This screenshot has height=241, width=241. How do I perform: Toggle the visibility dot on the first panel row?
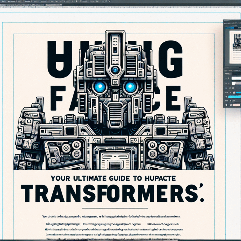pos(227,78)
